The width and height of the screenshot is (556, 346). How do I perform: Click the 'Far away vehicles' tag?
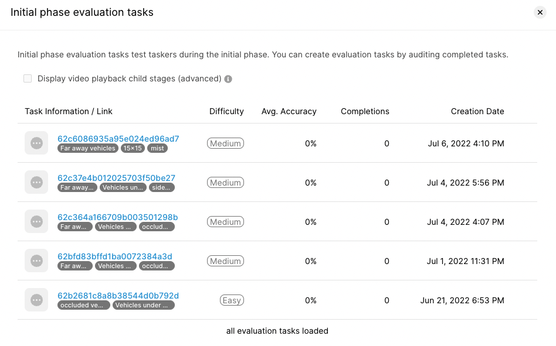point(88,148)
